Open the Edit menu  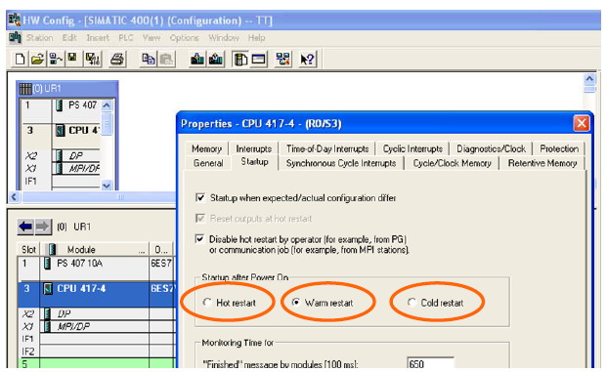[x=69, y=38]
